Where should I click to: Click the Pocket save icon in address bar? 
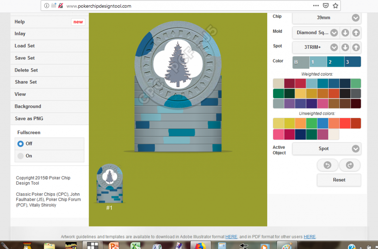tap(326, 6)
